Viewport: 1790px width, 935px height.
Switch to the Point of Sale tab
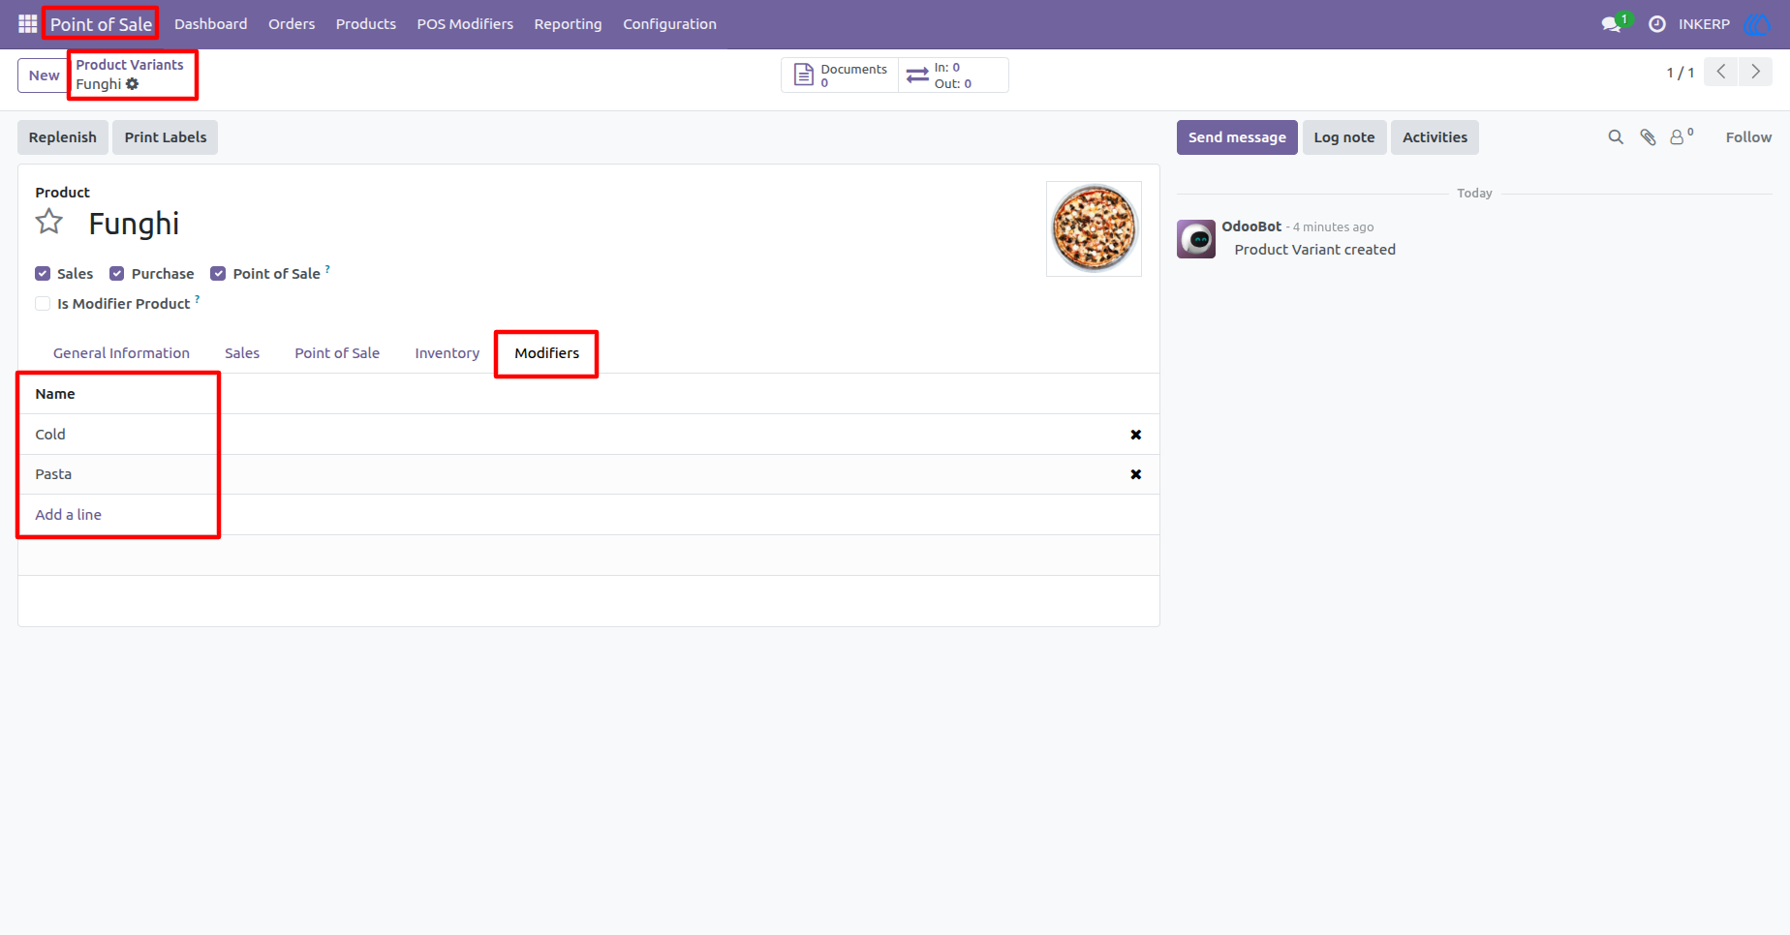pyautogui.click(x=337, y=353)
